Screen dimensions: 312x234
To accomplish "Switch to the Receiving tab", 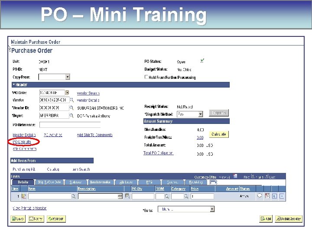I will pos(196,182).
